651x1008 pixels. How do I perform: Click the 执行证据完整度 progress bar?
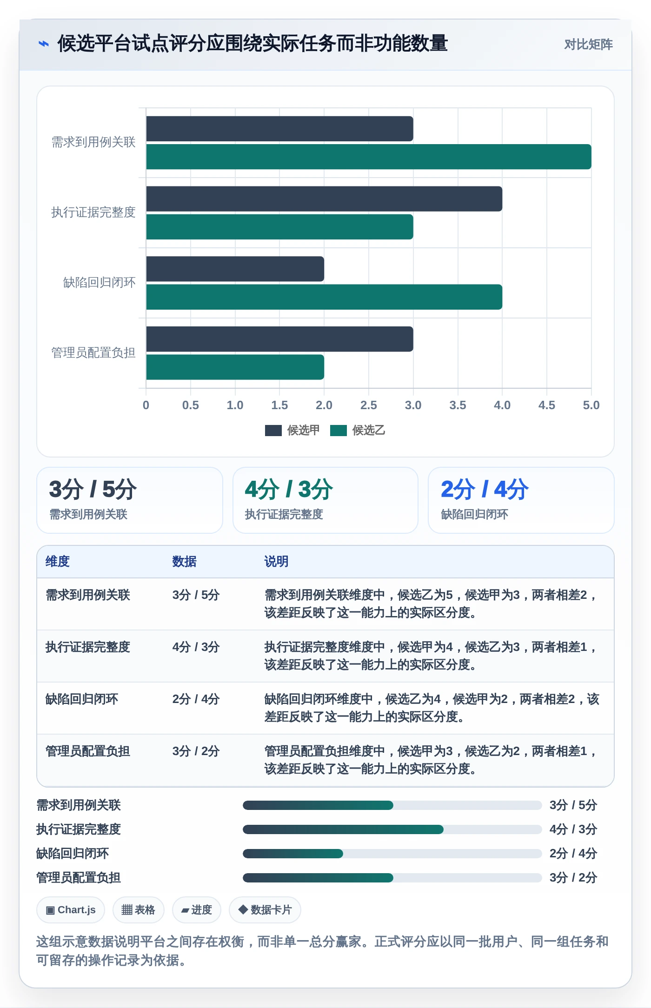coord(392,829)
